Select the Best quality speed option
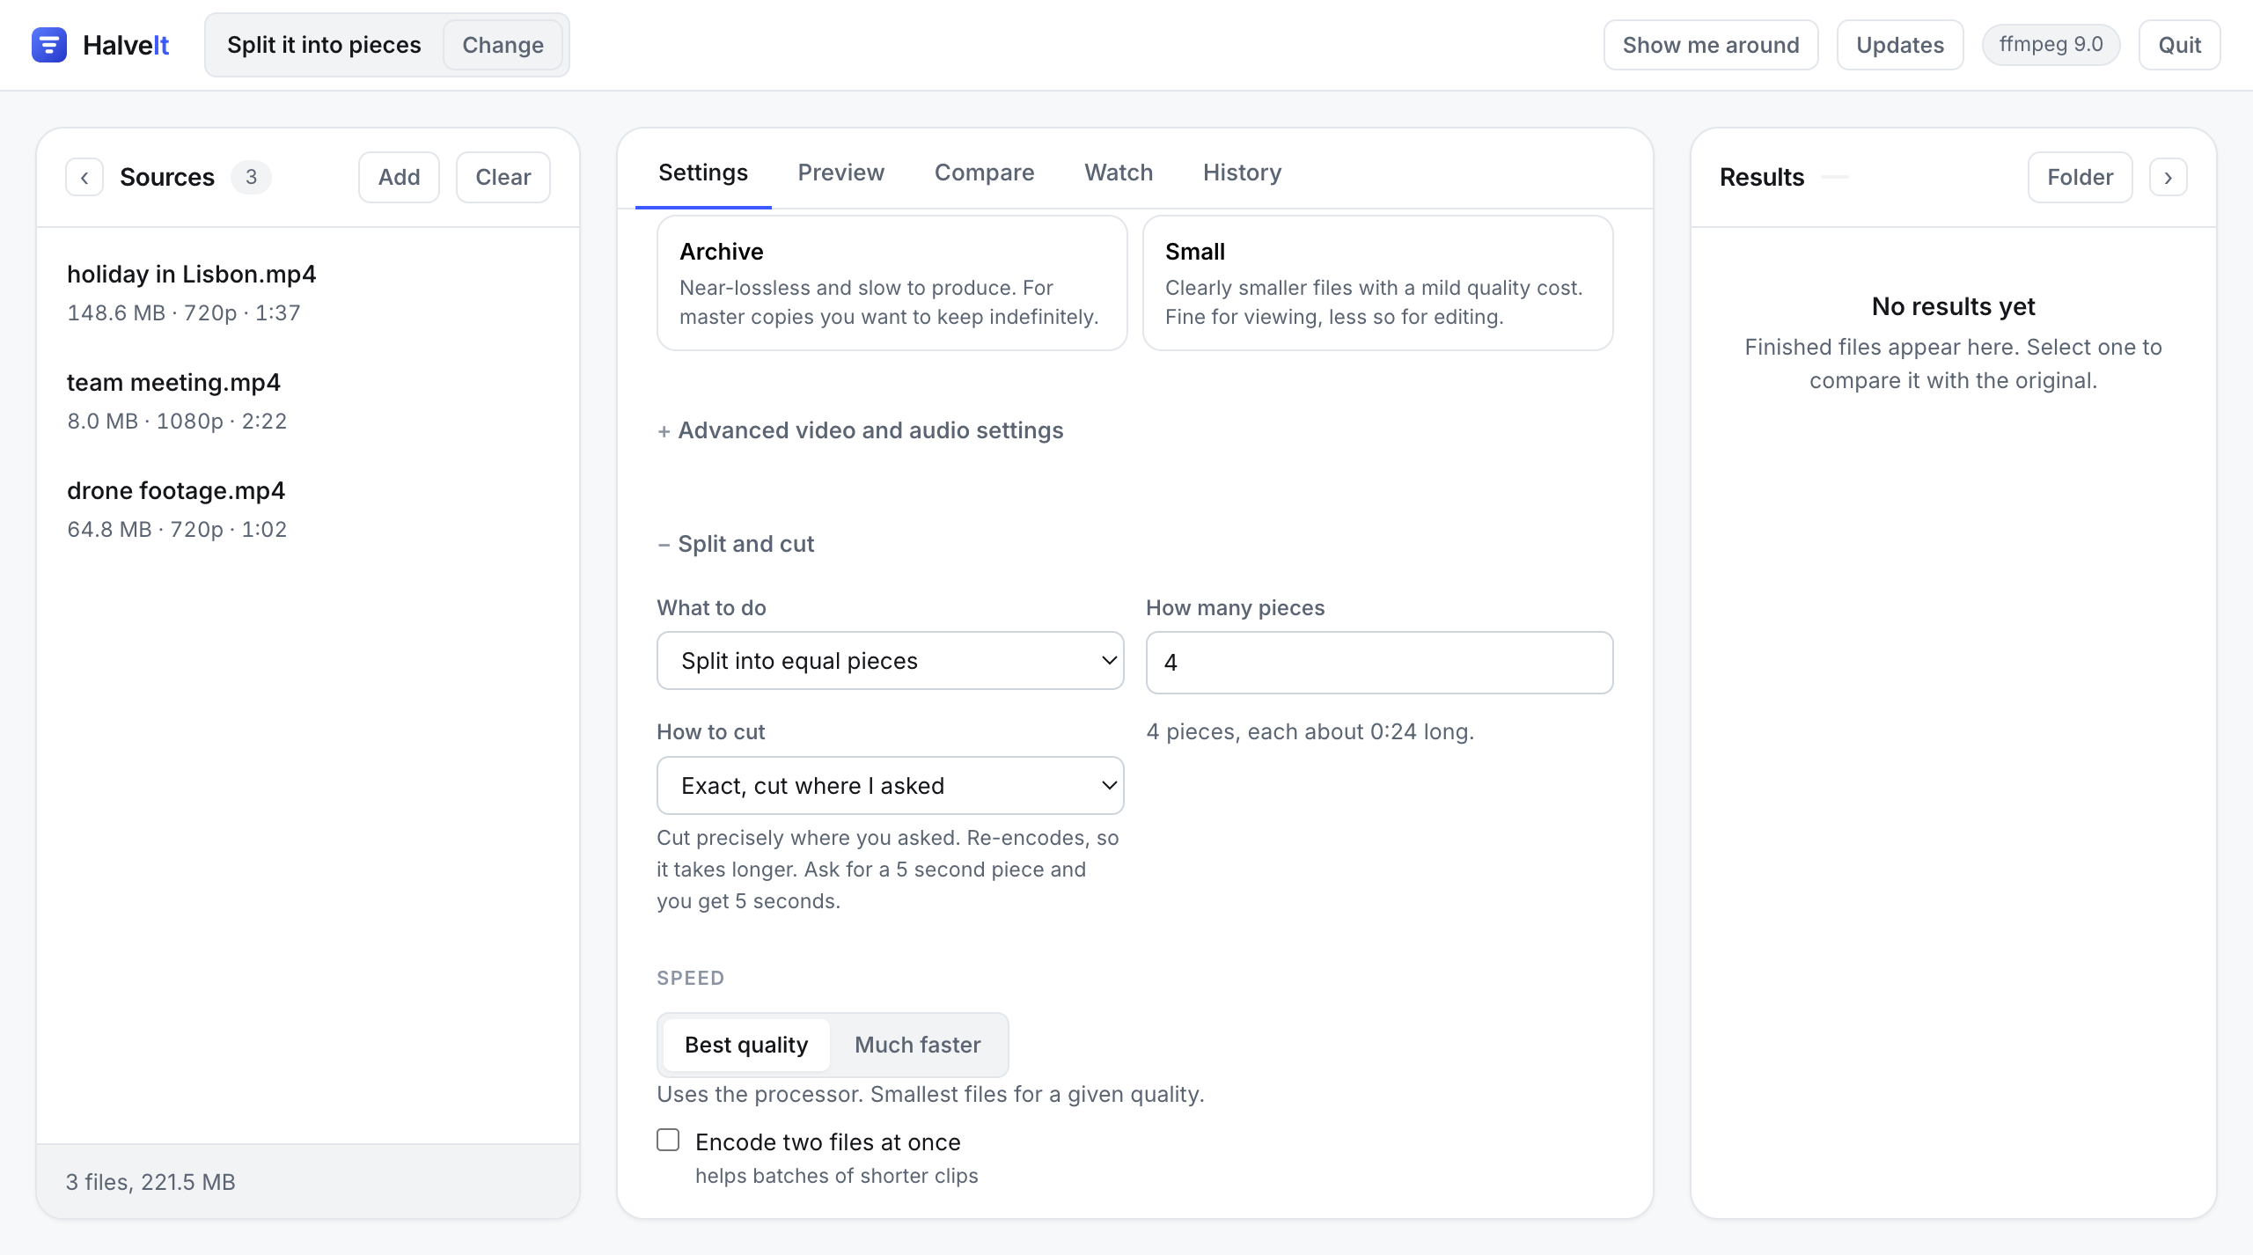 (x=746, y=1045)
